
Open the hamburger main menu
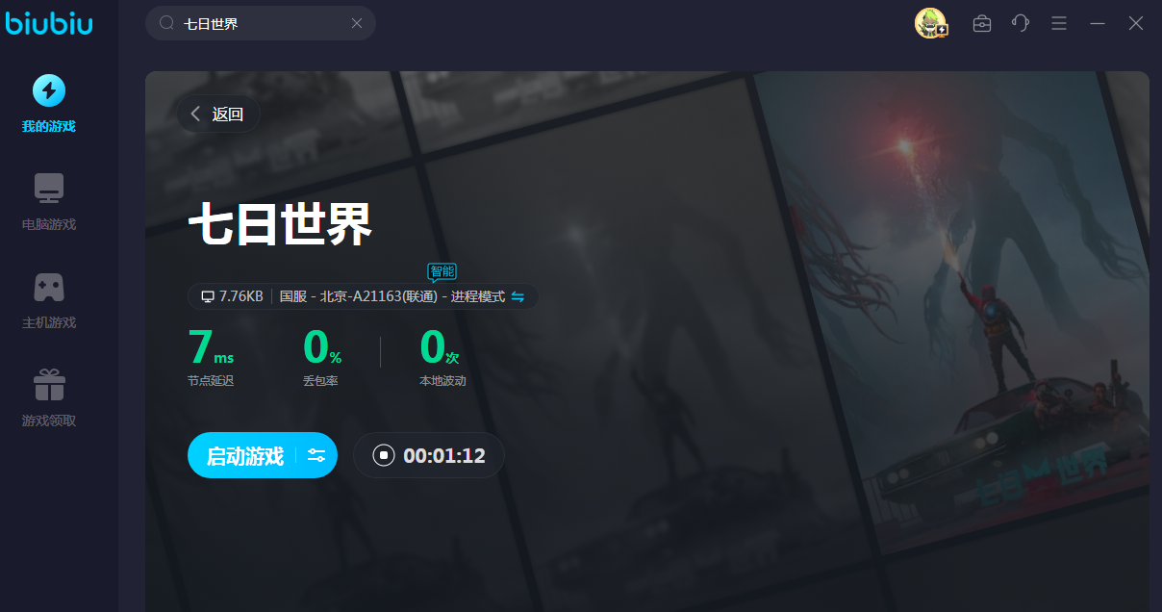pyautogui.click(x=1059, y=23)
